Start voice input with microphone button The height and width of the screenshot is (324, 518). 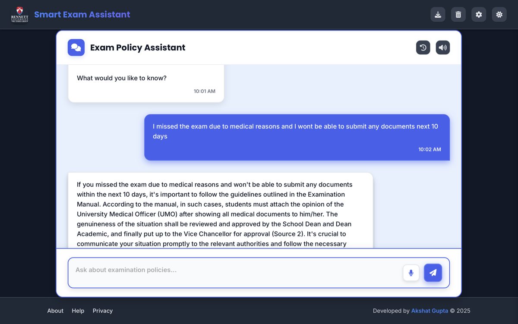411,273
